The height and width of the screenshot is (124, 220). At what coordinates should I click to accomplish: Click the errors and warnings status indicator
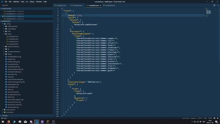pos(4,118)
